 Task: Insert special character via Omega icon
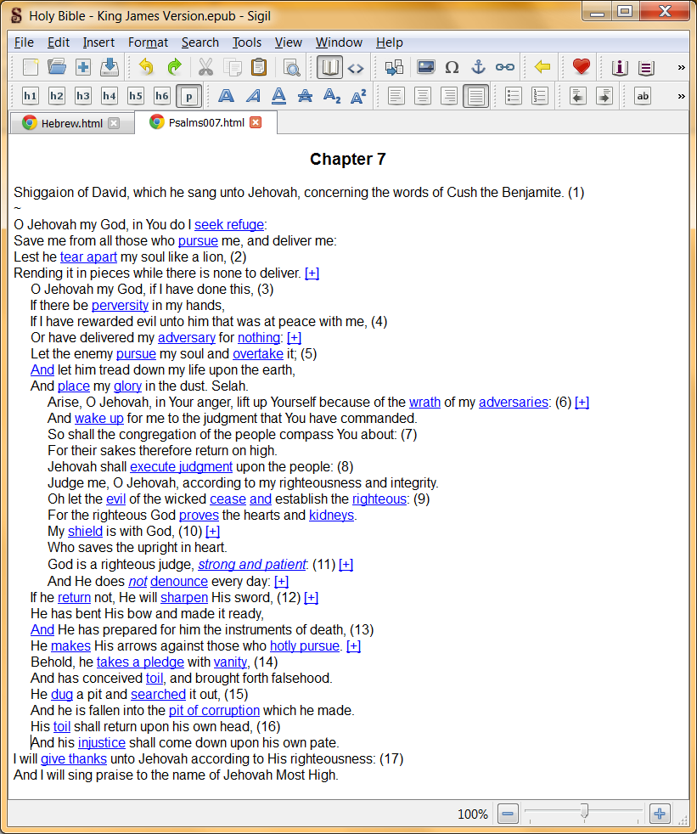[x=452, y=67]
